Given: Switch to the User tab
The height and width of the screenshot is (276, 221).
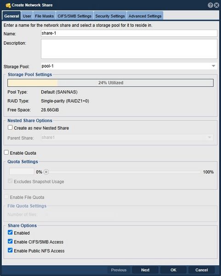Looking at the screenshot, I should [27, 16].
